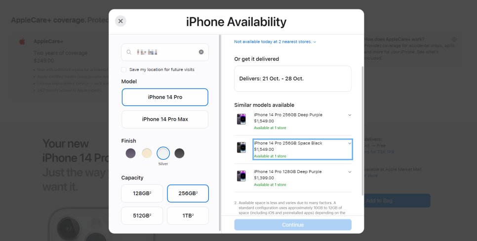Expand Not available today at nearest stores
This screenshot has height=241, width=477.
click(276, 41)
